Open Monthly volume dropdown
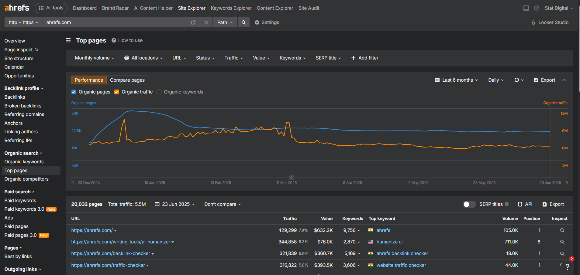 [95, 58]
